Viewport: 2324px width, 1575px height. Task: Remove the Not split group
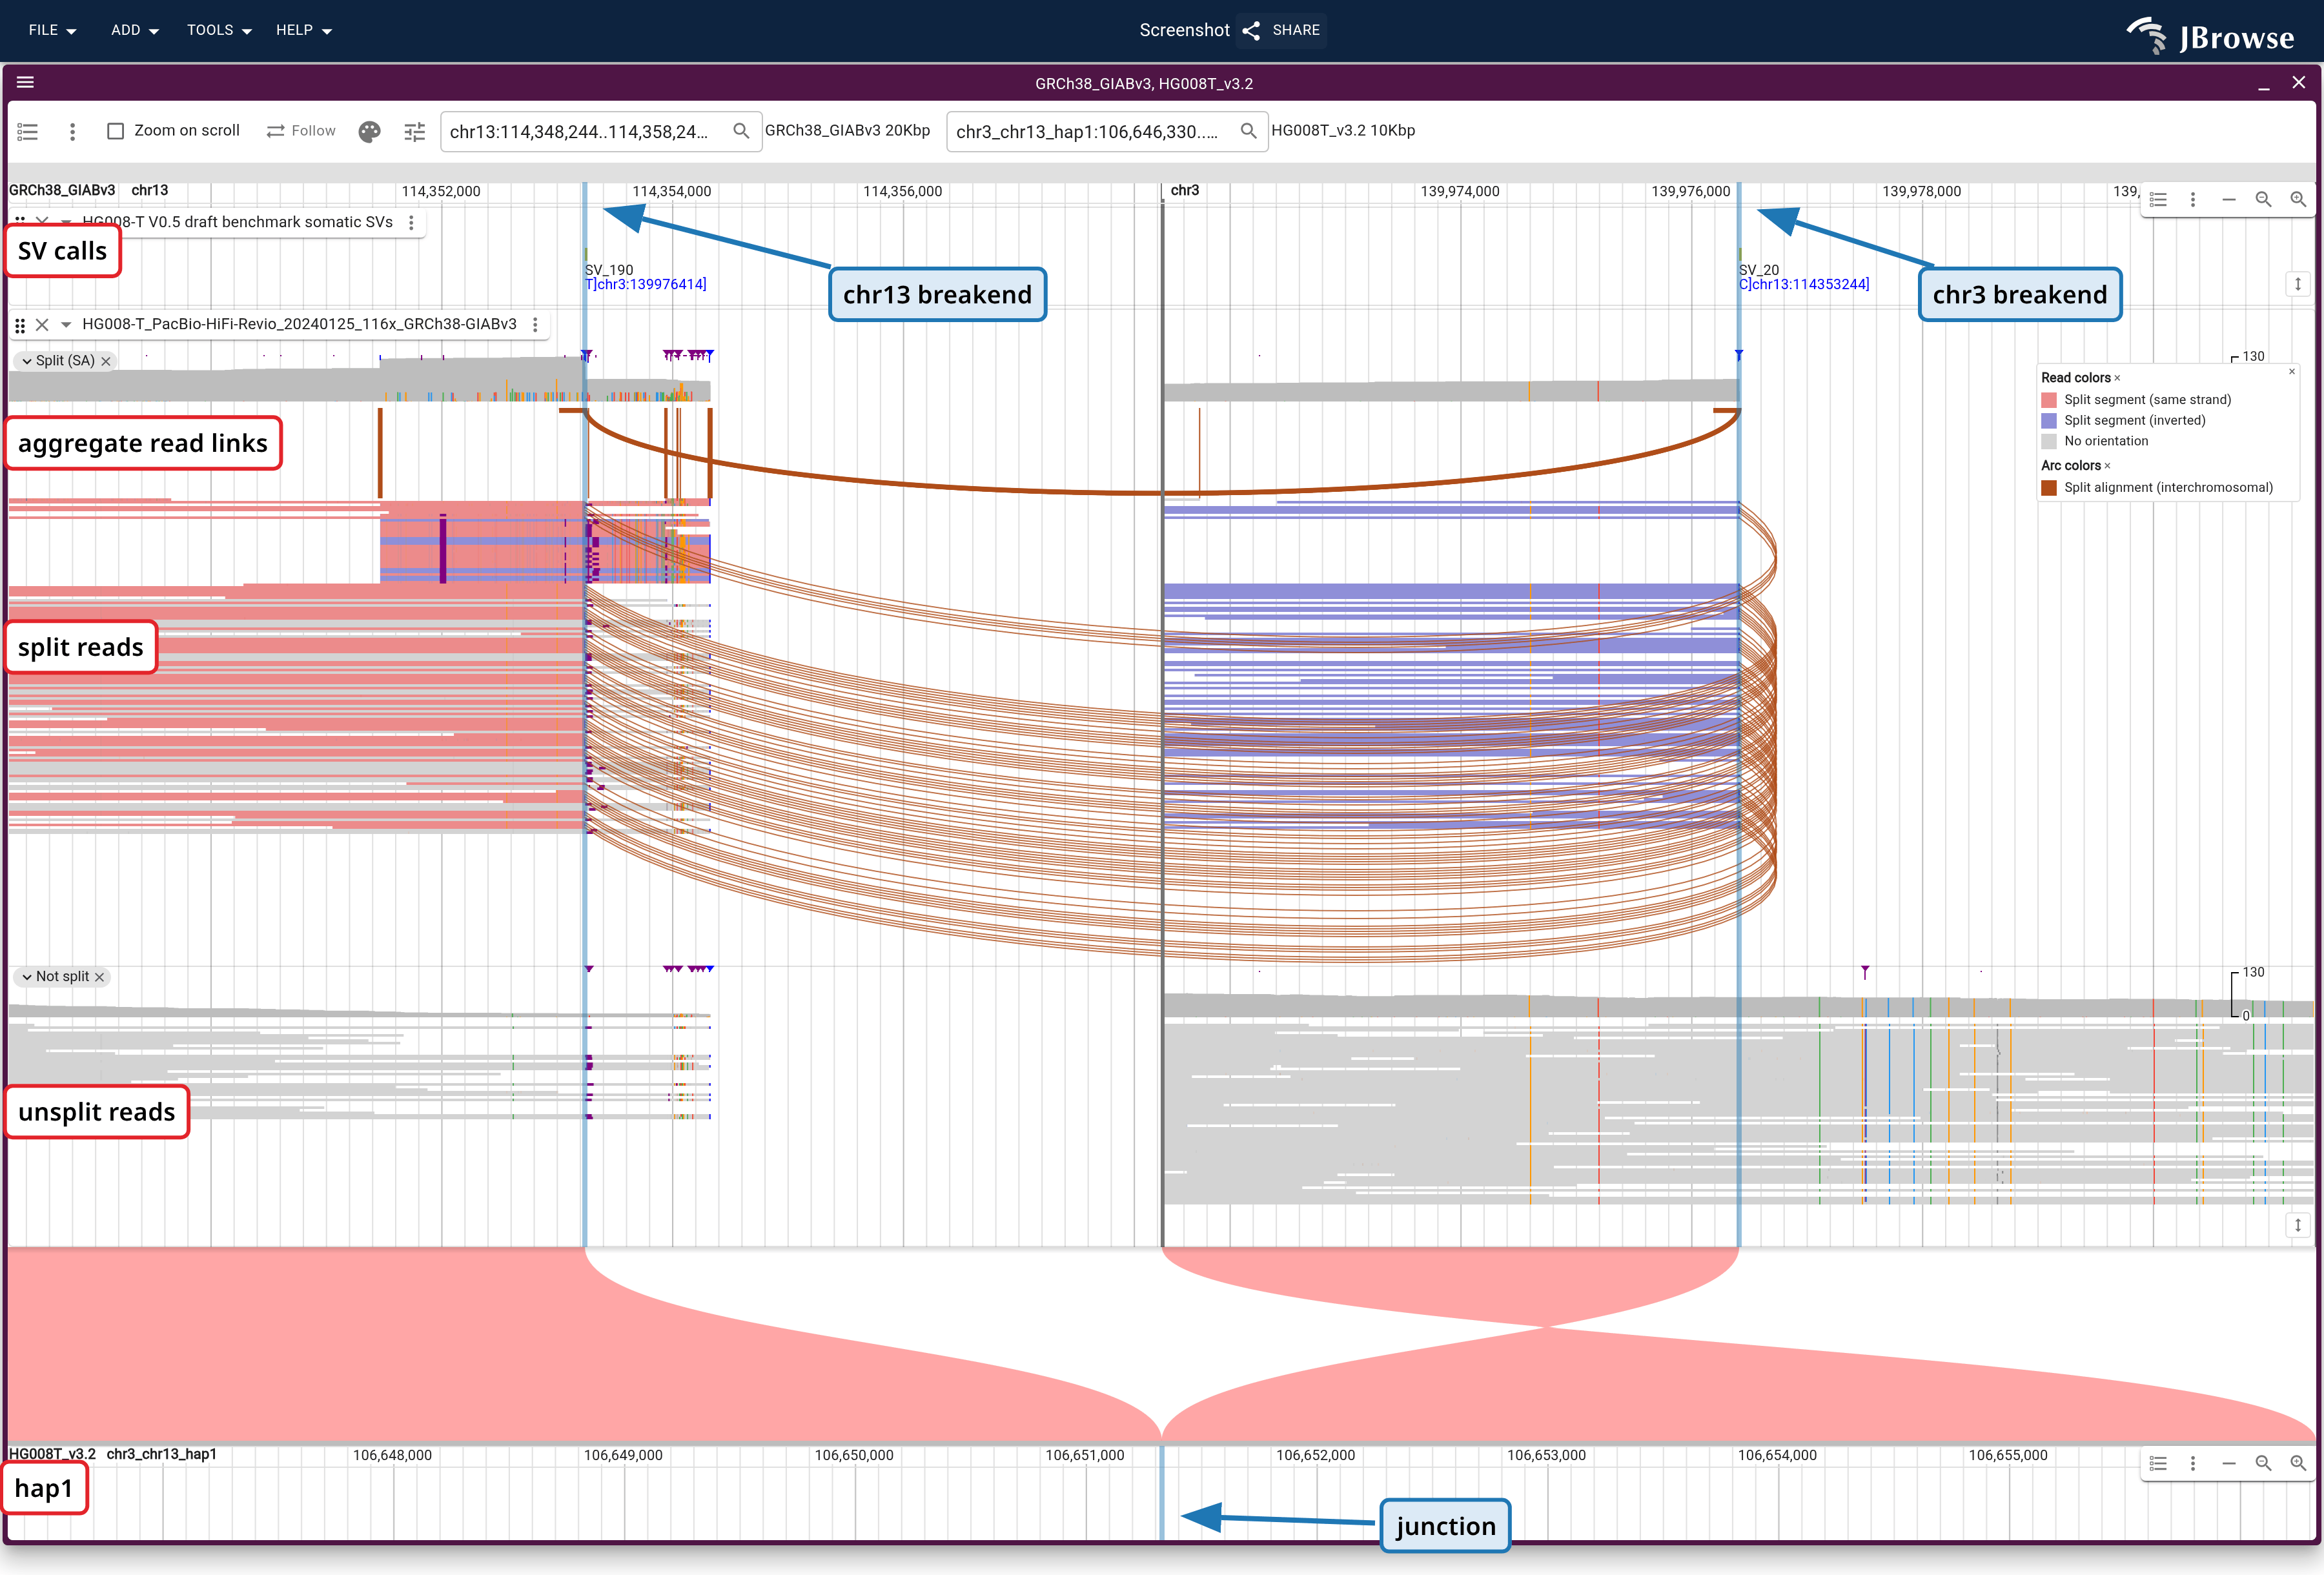99,977
